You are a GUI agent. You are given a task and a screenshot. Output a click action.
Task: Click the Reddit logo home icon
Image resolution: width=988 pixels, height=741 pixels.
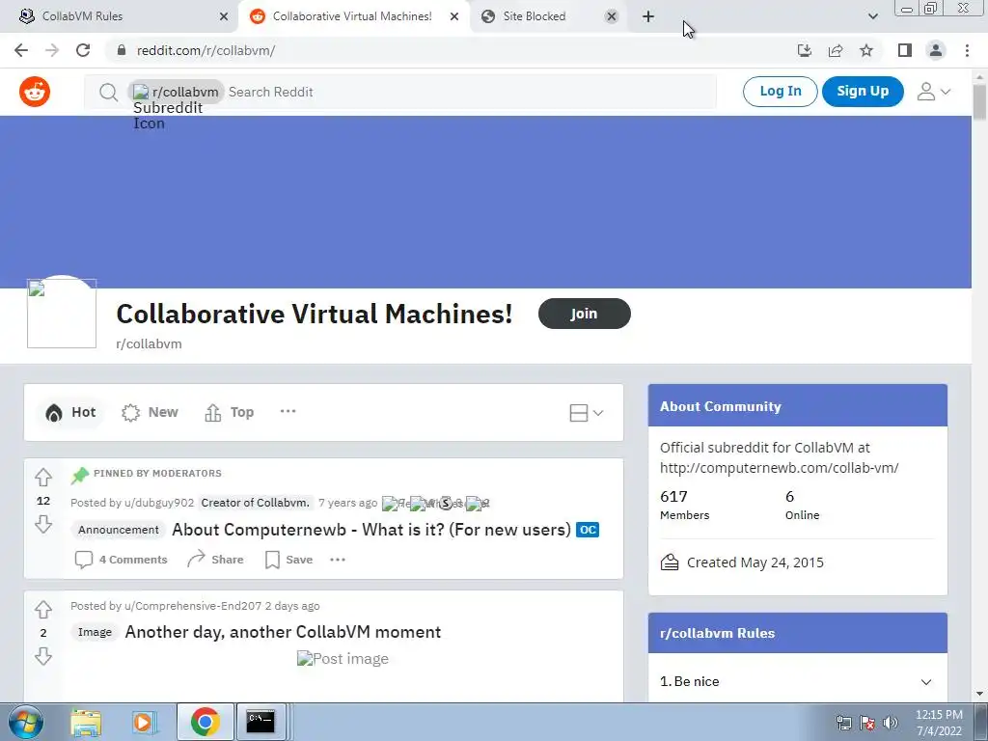[x=35, y=92]
